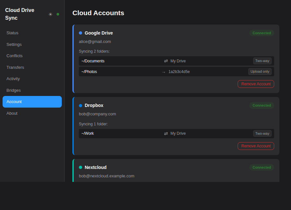291x210 pixels.
Task: Click the Syncing 1 folder label
Action: click(x=93, y=124)
